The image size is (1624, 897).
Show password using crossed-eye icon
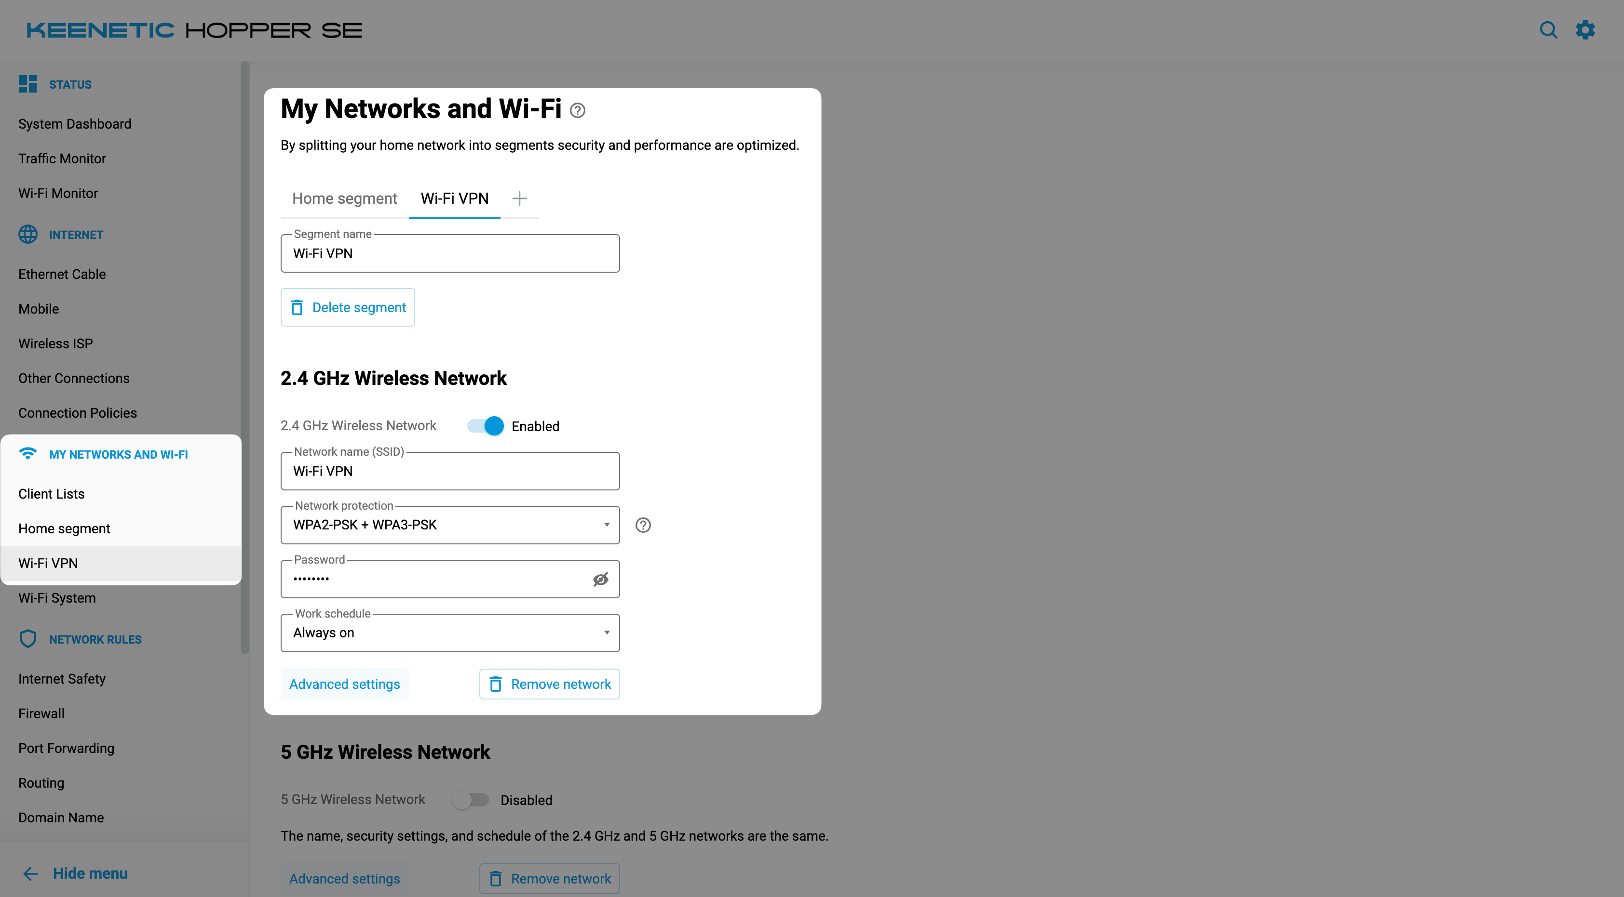(600, 579)
